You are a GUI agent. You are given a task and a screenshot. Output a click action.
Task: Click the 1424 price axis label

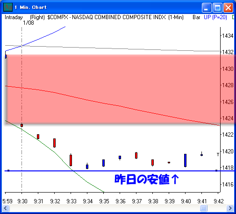(x=228, y=118)
